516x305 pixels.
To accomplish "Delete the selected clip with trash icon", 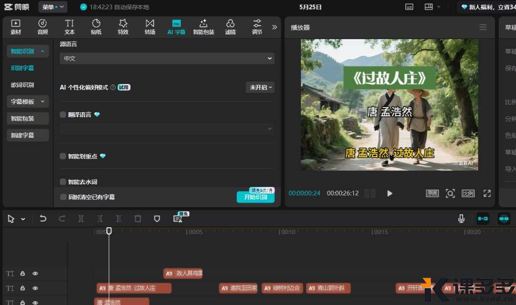I will click(x=138, y=219).
